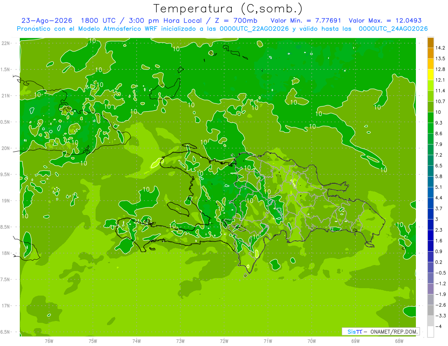Click the "-3.3" color scale label

click(440, 316)
